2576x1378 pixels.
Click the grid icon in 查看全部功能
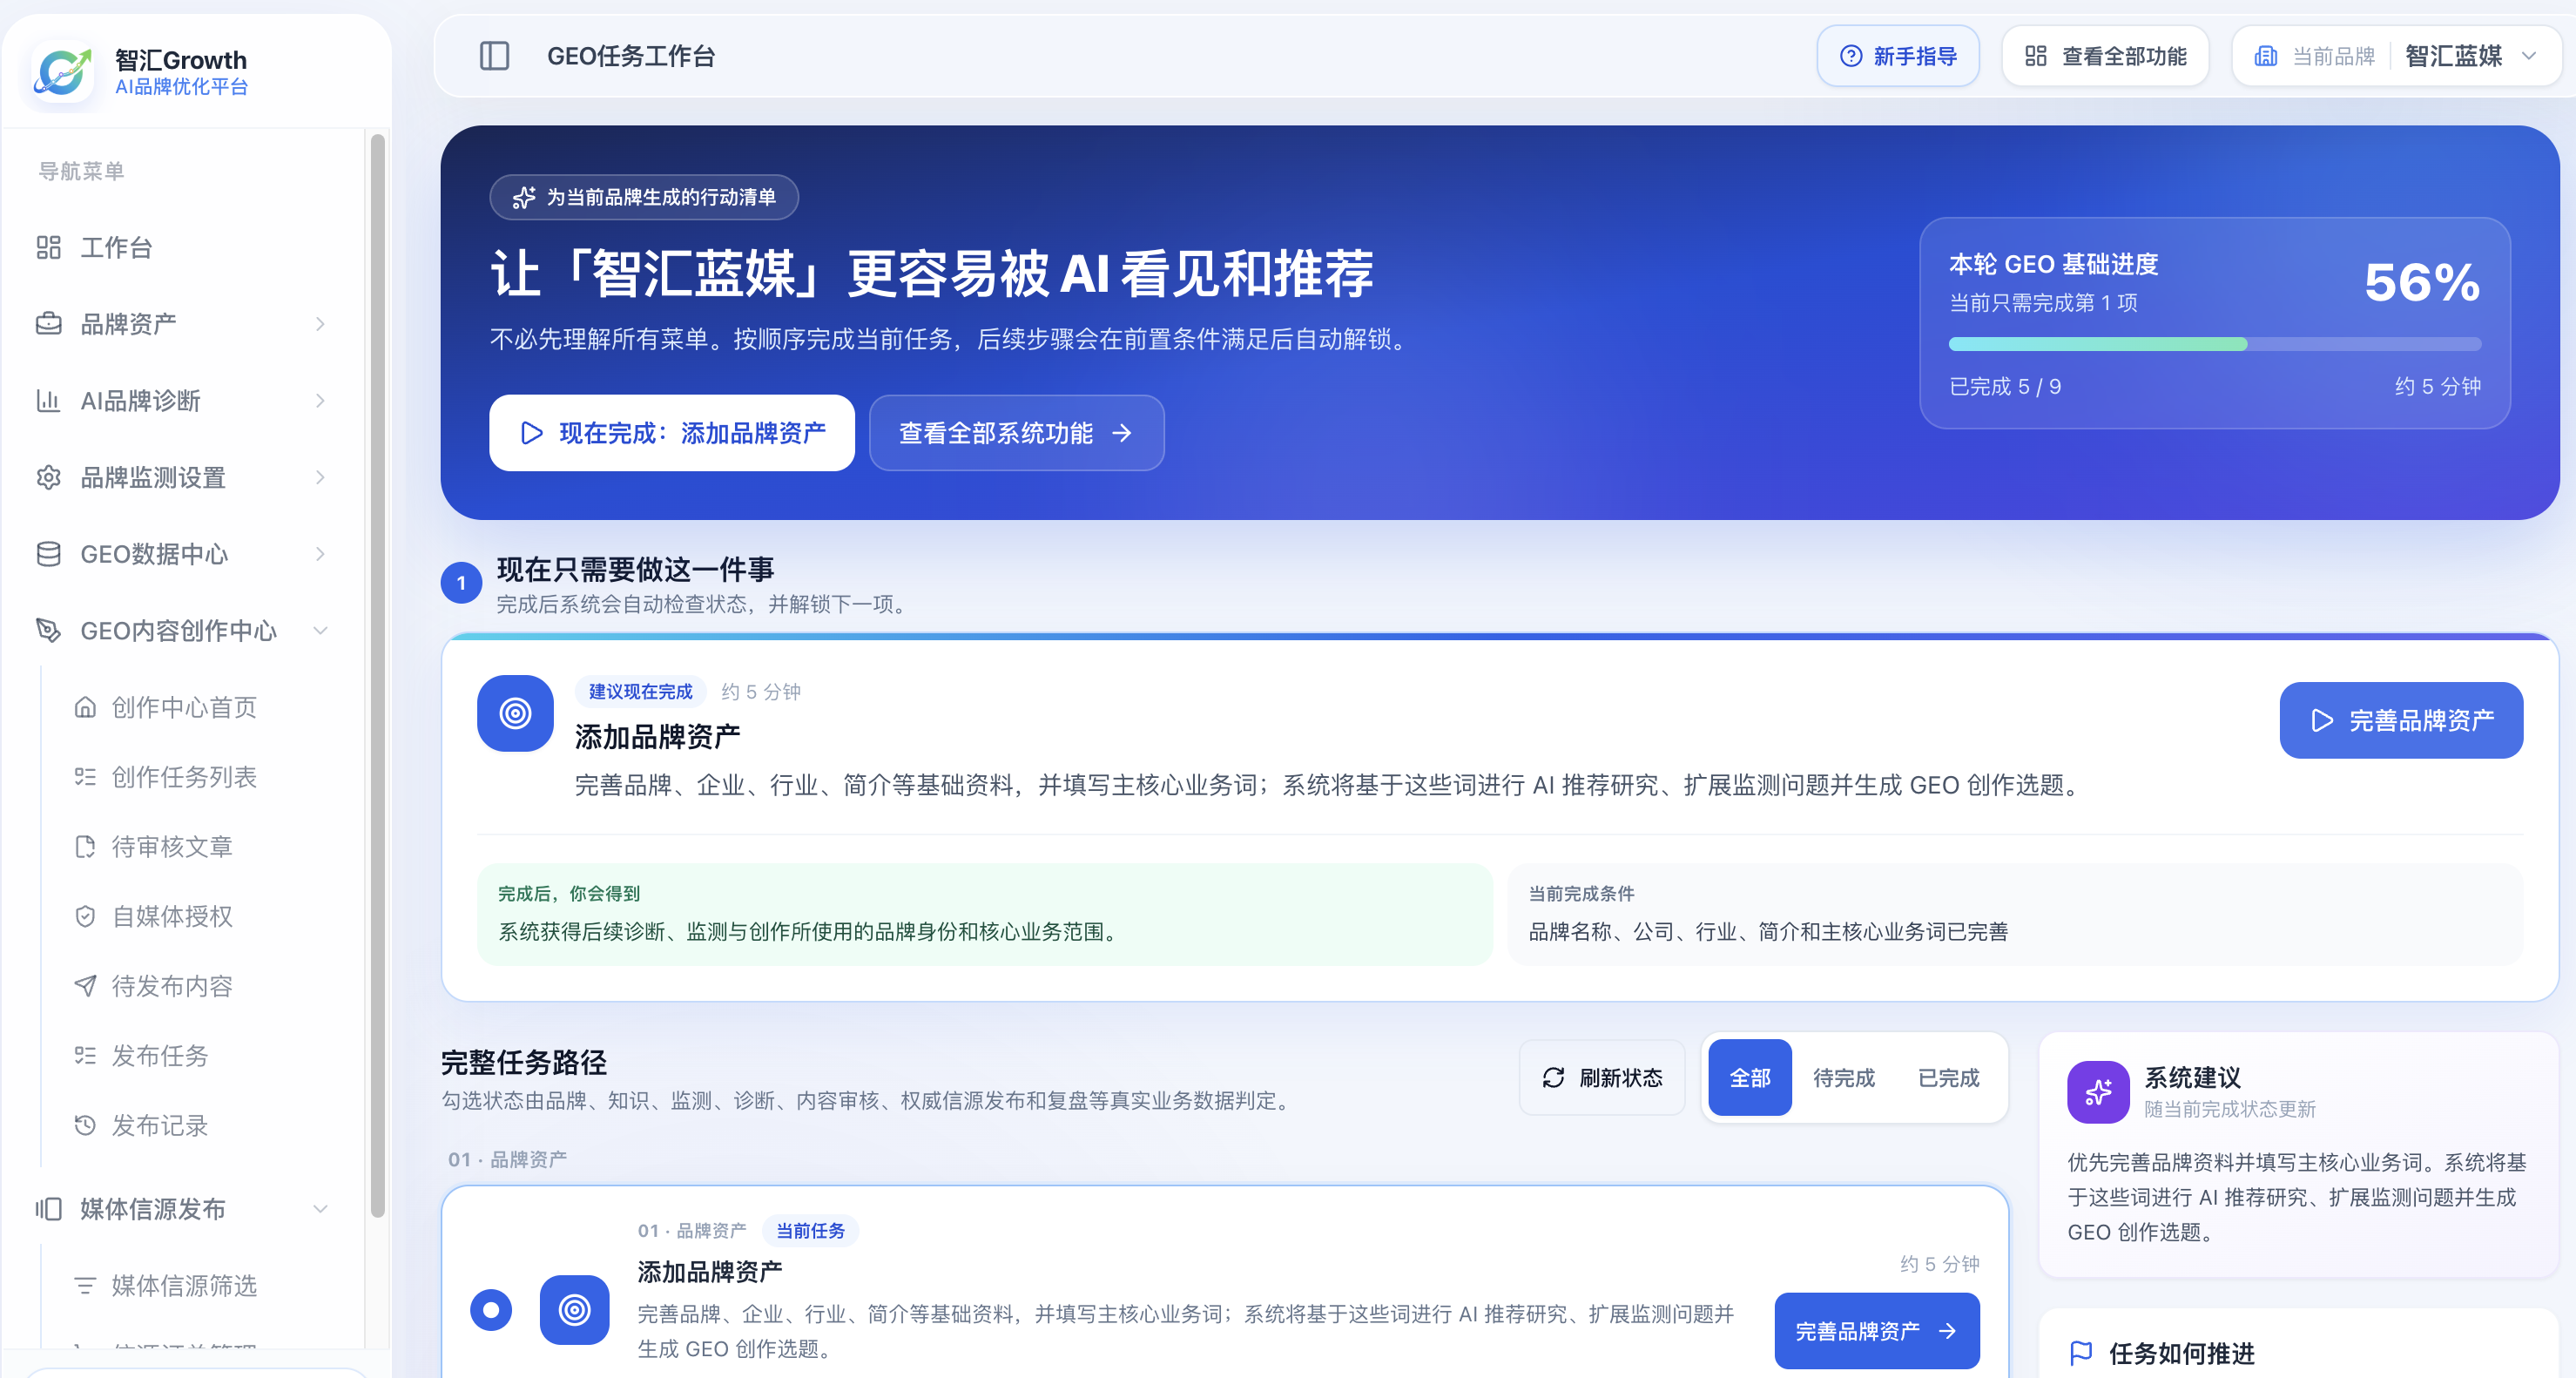2035,56
